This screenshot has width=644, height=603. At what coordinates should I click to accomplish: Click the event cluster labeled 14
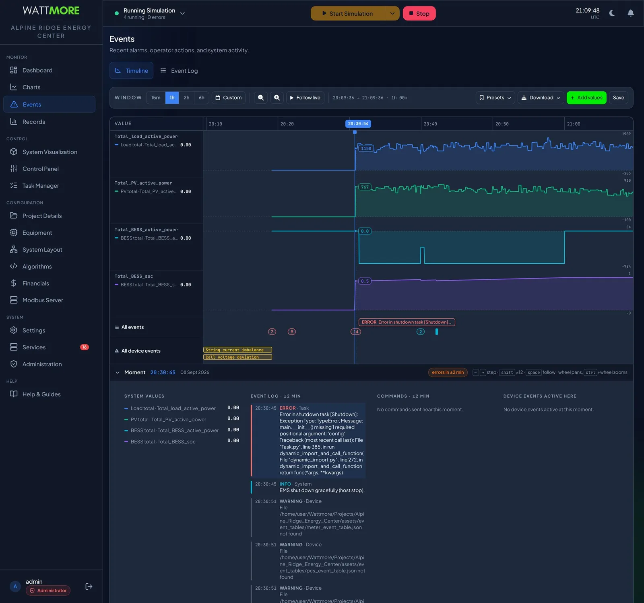(356, 332)
